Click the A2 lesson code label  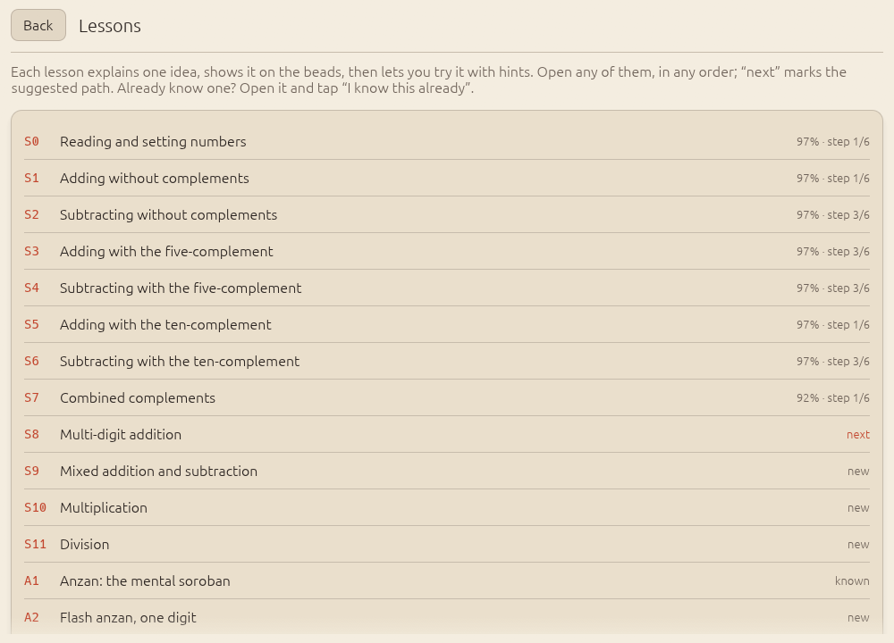(31, 617)
